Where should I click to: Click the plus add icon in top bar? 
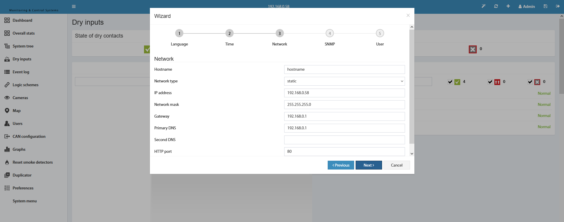click(508, 6)
